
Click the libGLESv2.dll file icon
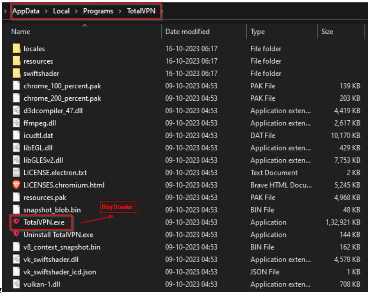16,160
